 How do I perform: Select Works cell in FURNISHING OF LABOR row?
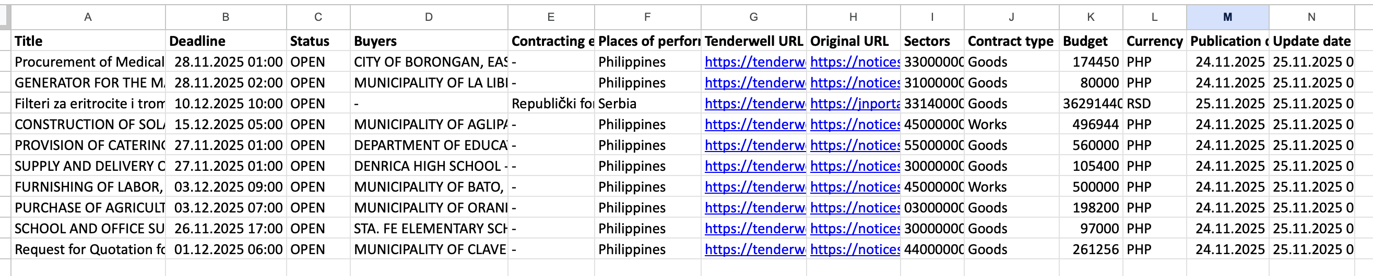click(1011, 186)
